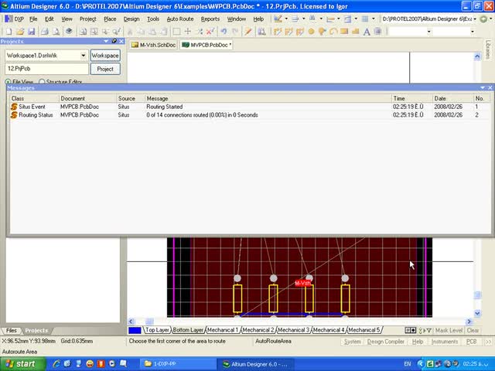Click the blue current layer color swatch

(135, 330)
